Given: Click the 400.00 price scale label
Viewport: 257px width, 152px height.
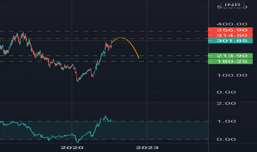Looking at the screenshot, I should tap(232, 24).
